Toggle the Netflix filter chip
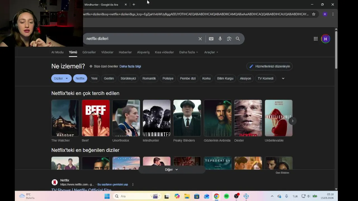Viewport: 358px width, 201px height. click(80, 78)
